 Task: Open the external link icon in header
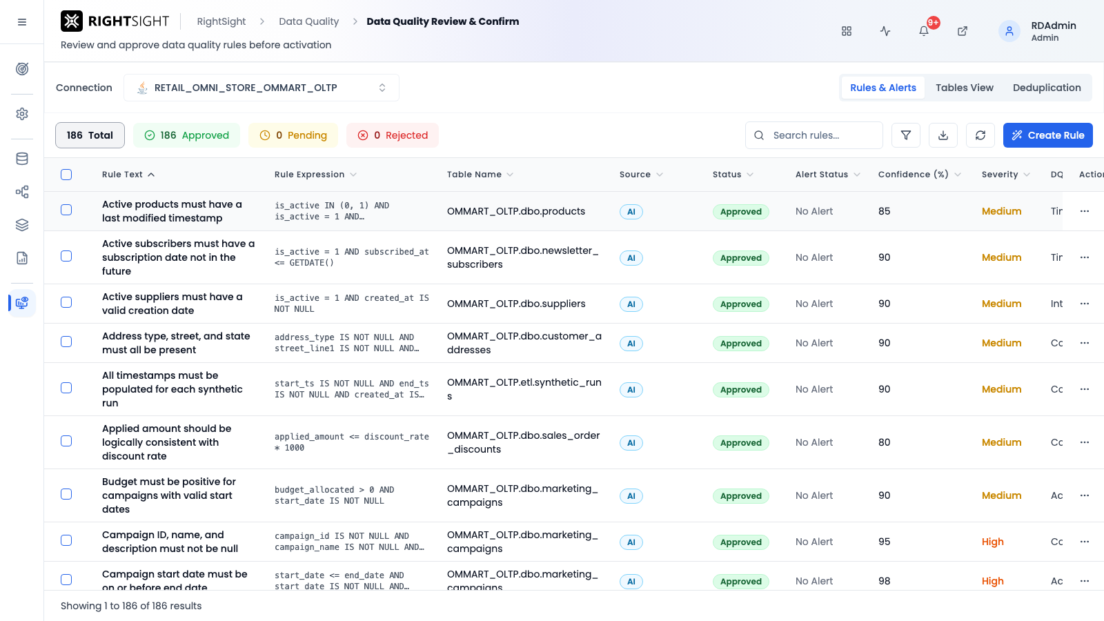point(963,31)
